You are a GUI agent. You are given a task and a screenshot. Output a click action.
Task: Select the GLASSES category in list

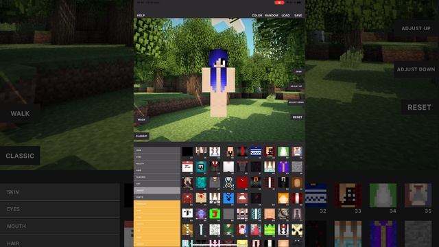coord(157,177)
